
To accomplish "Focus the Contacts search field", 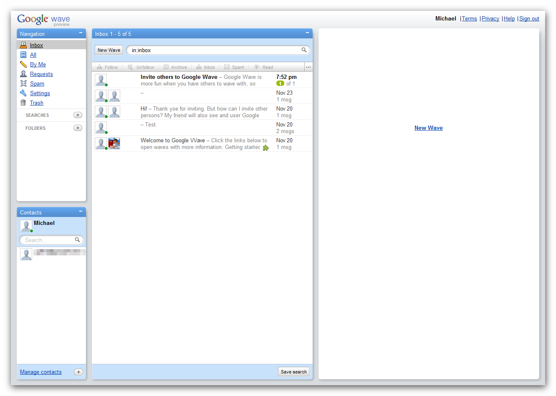I will pyautogui.click(x=51, y=240).
